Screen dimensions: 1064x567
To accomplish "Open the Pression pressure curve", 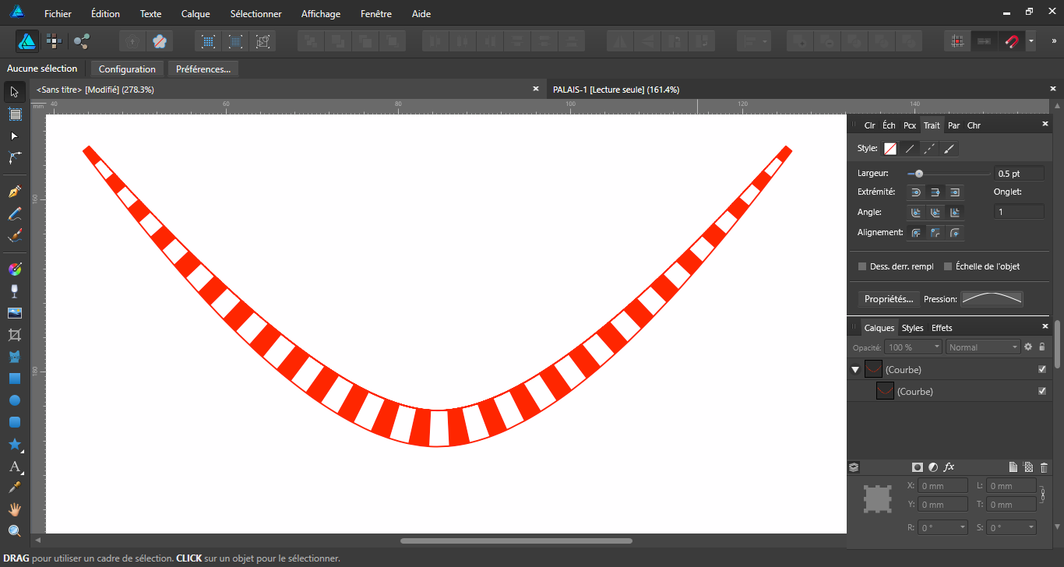I will click(x=992, y=299).
